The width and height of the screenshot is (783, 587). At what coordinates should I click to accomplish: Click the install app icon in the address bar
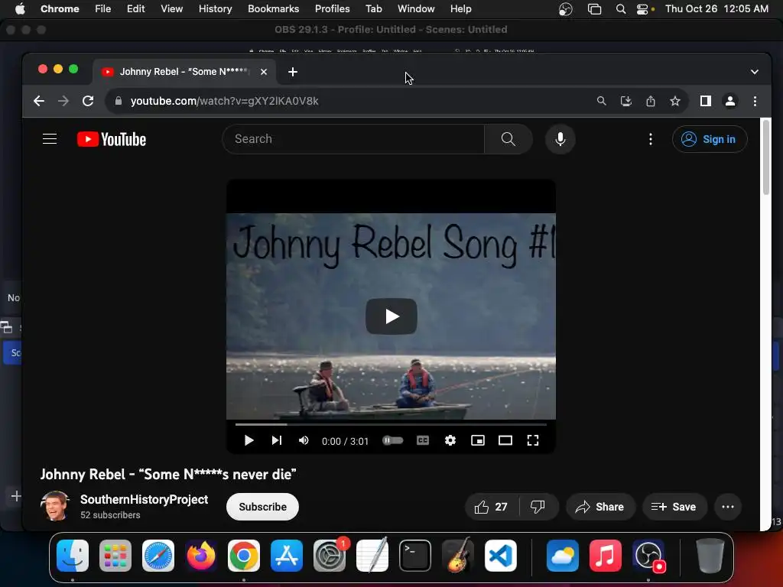click(x=625, y=101)
